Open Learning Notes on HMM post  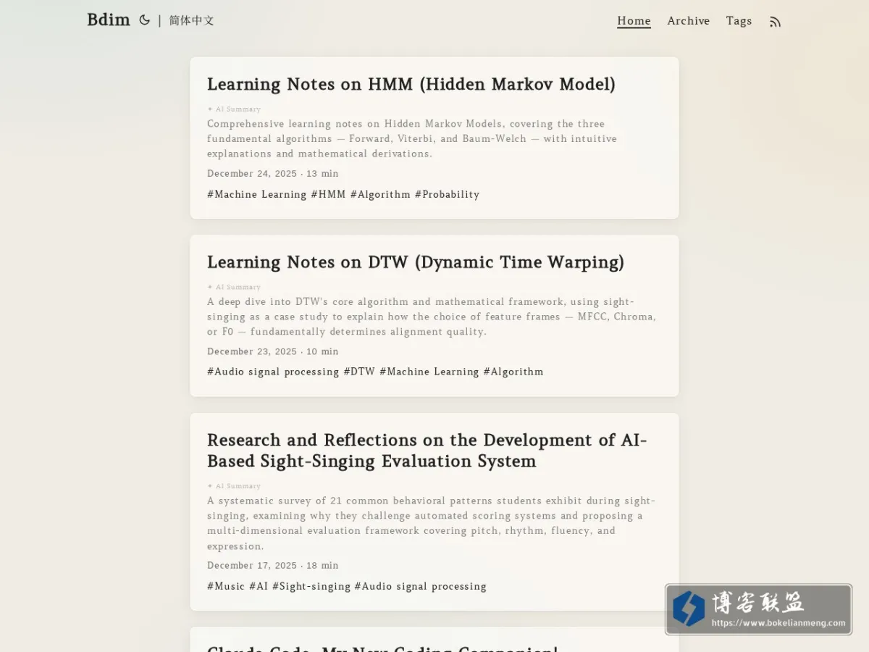pyautogui.click(x=411, y=84)
